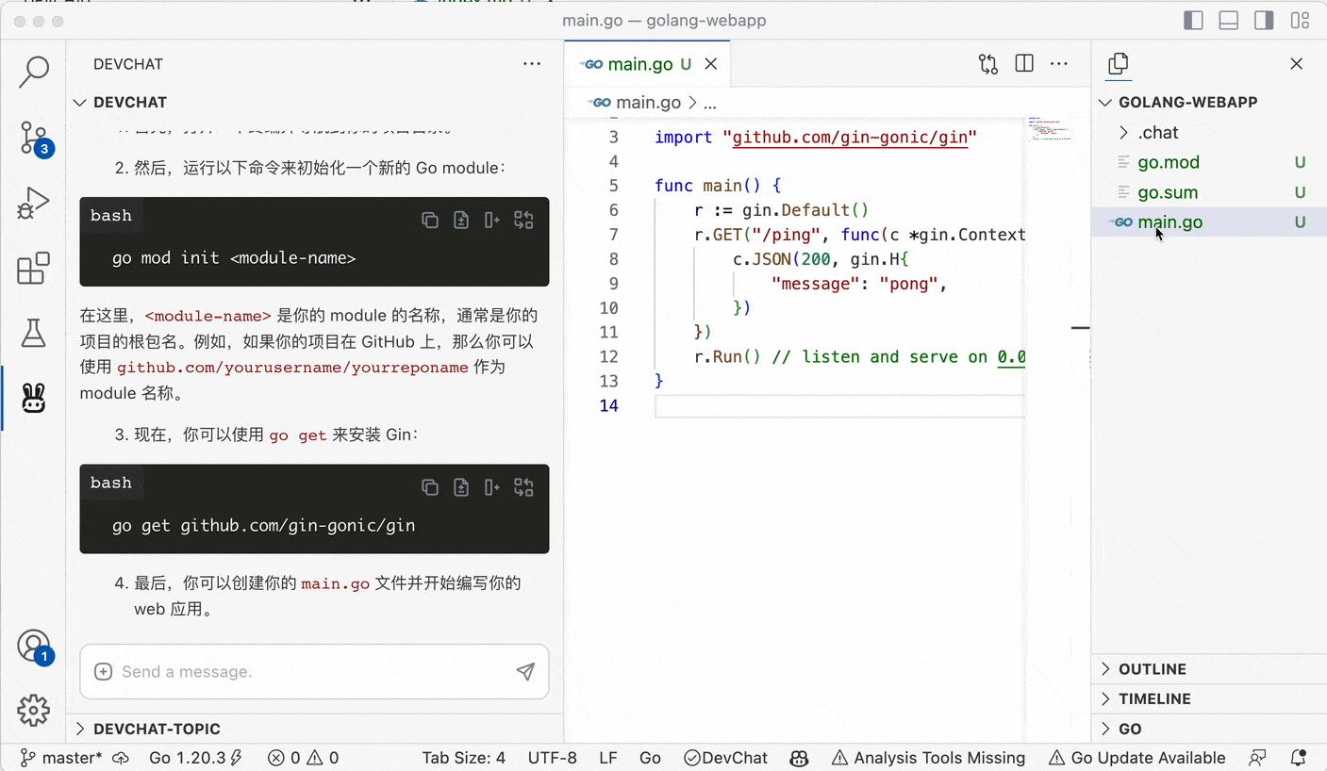Open the Extensions view
The width and height of the screenshot is (1327, 771).
click(x=33, y=269)
